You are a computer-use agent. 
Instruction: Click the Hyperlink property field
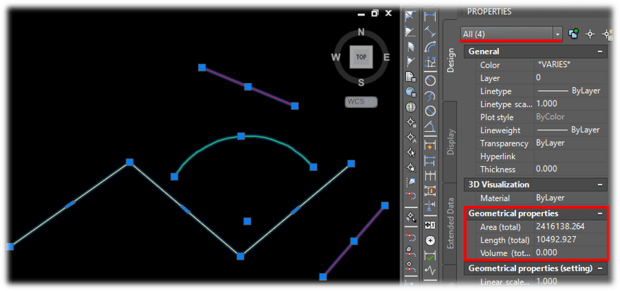click(x=571, y=156)
